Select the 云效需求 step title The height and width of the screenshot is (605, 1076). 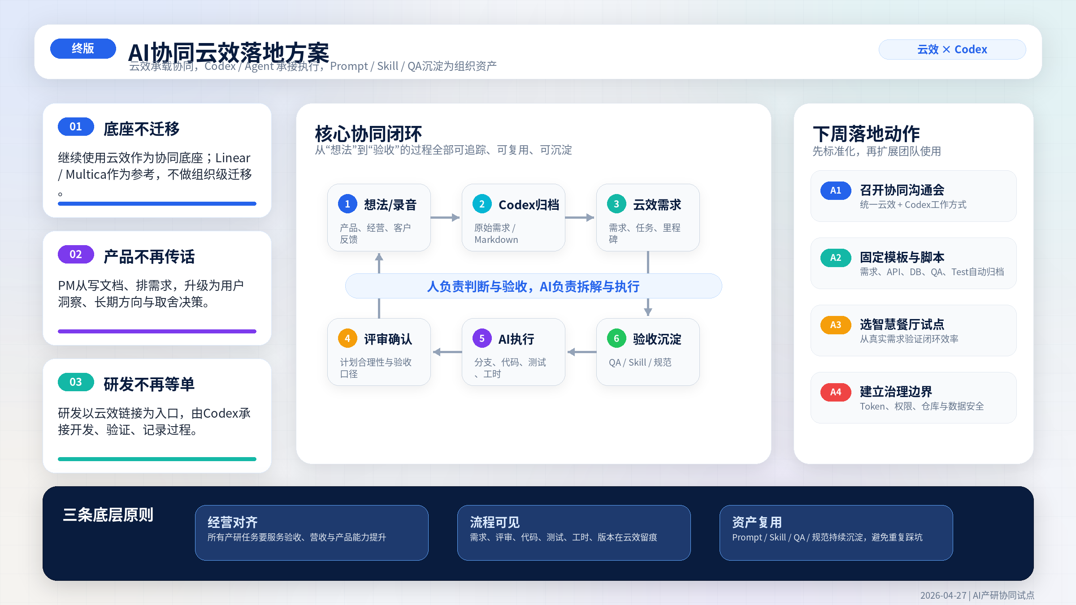click(x=657, y=205)
